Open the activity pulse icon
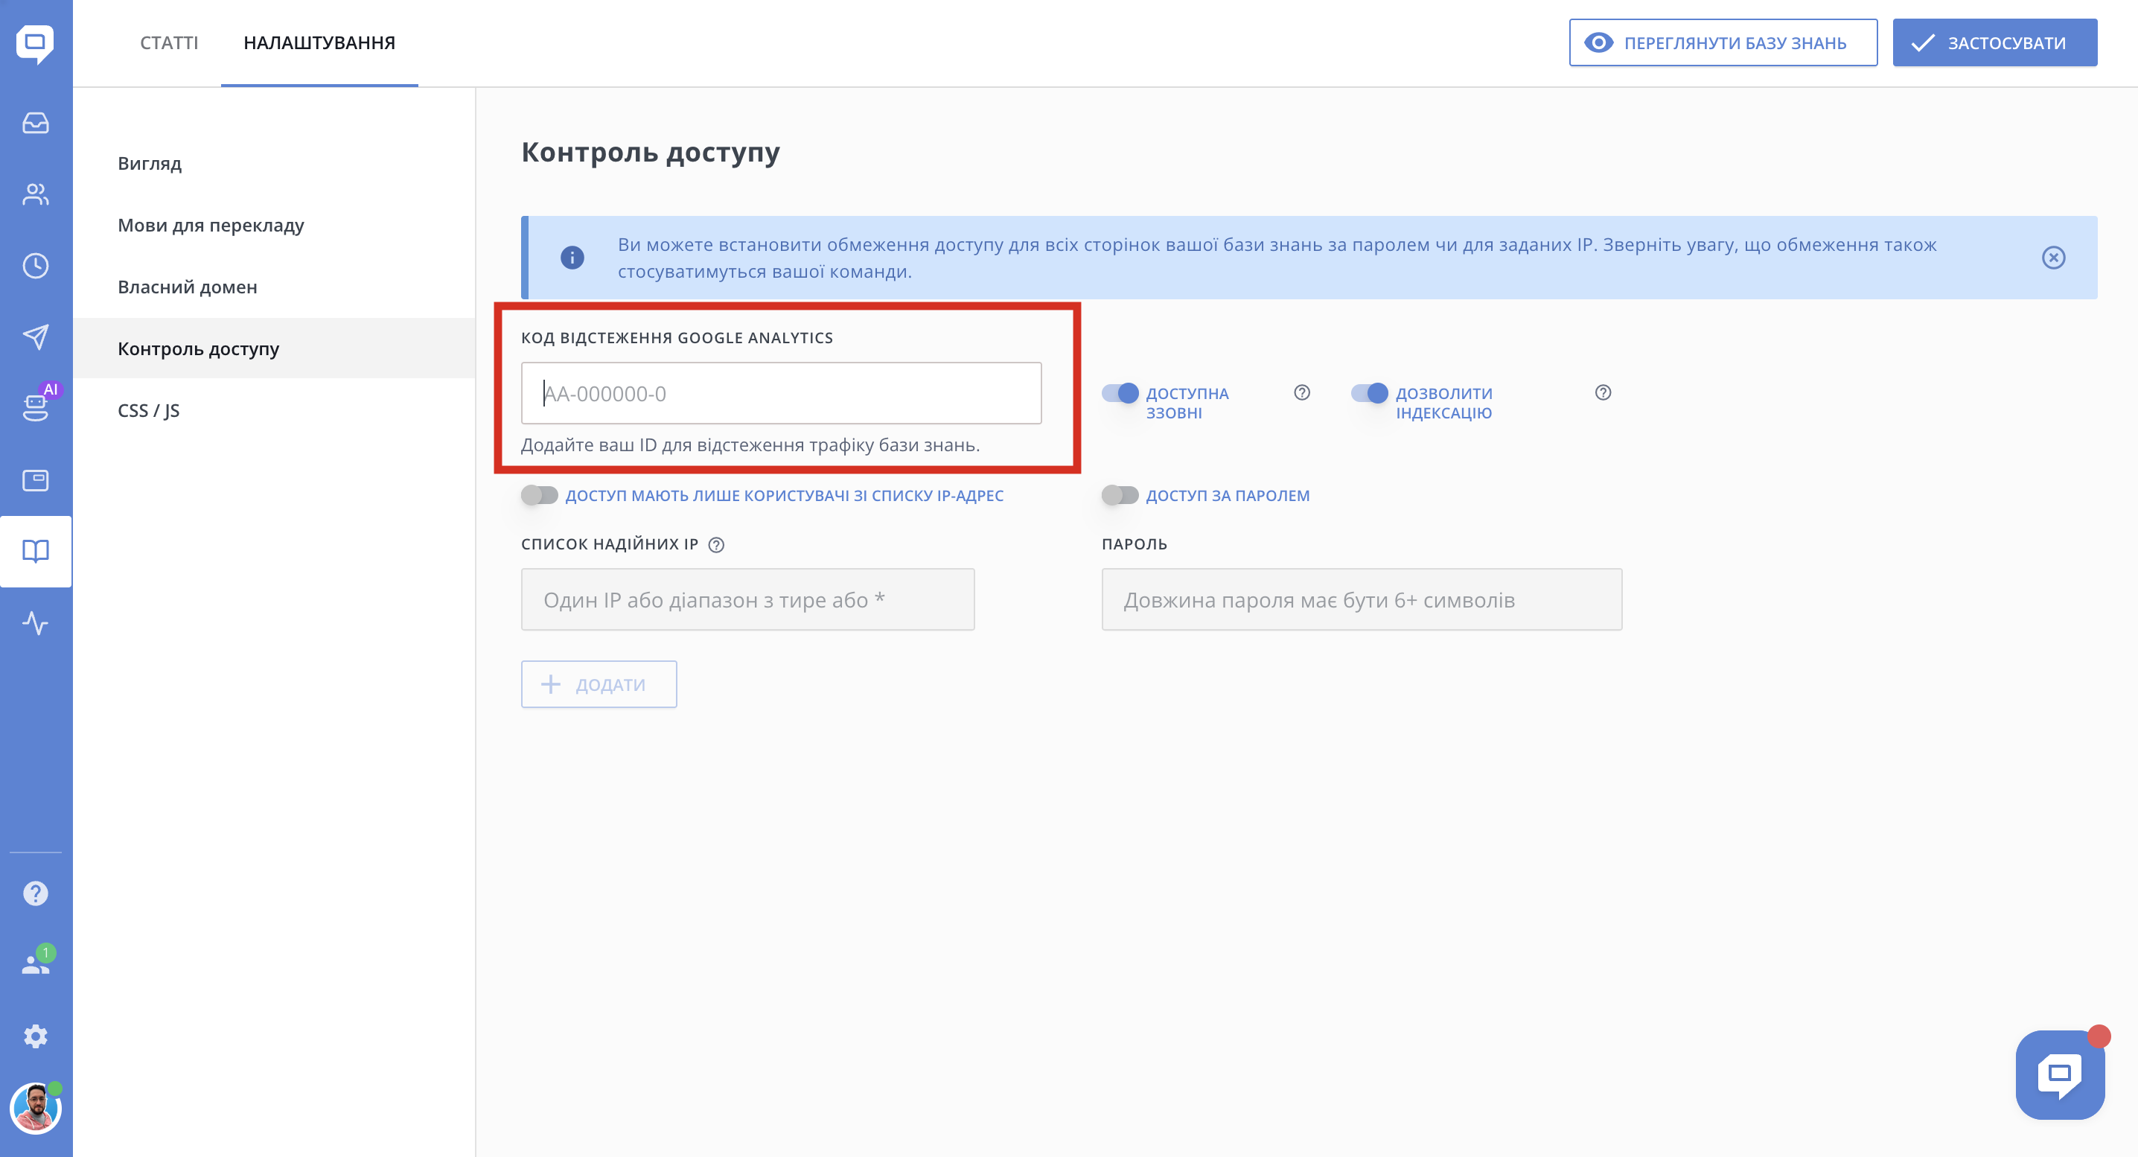Image resolution: width=2138 pixels, height=1157 pixels. (36, 622)
